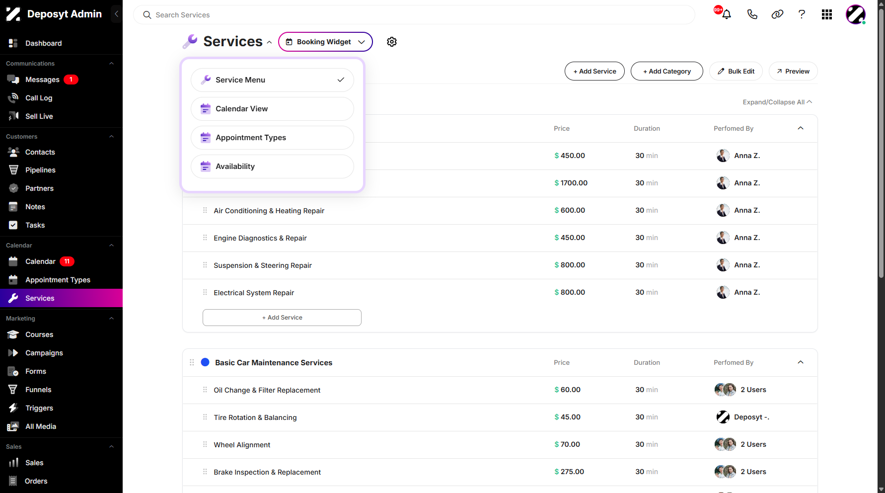885x493 pixels.
Task: Click Expand/Collapse All
Action: pos(777,102)
